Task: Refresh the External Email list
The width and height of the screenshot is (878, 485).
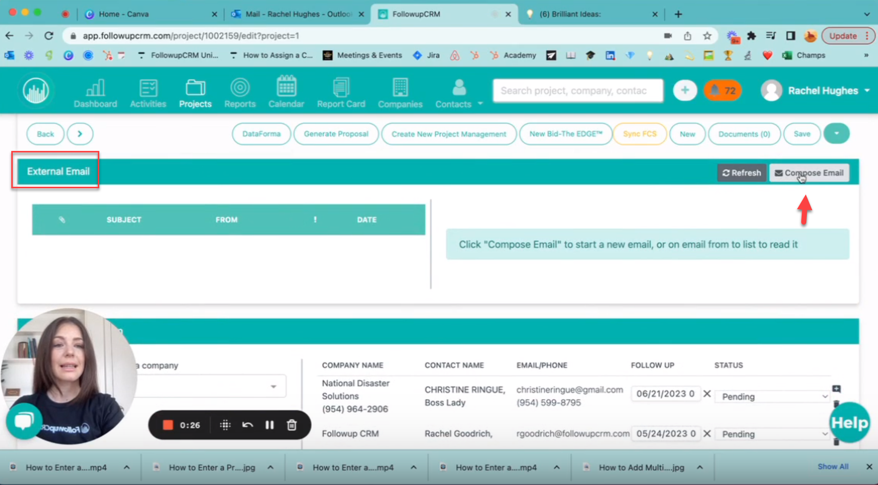Action: tap(741, 173)
